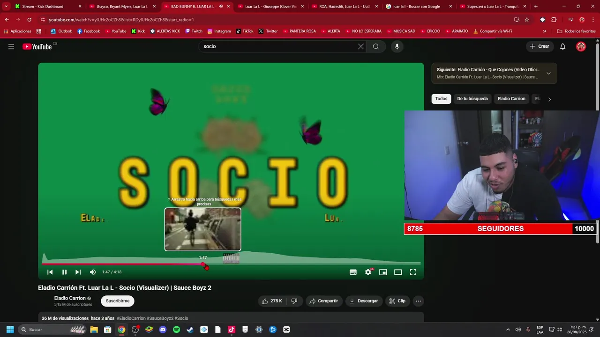Switch to Jhayco, Bryant Myers tab
Image resolution: width=600 pixels, height=337 pixels.
tap(122, 7)
